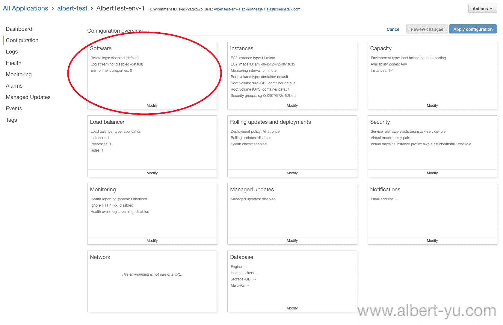Viewport: 503px width, 325px height.
Task: Modify Rolling updates and deployments card
Action: 292,173
